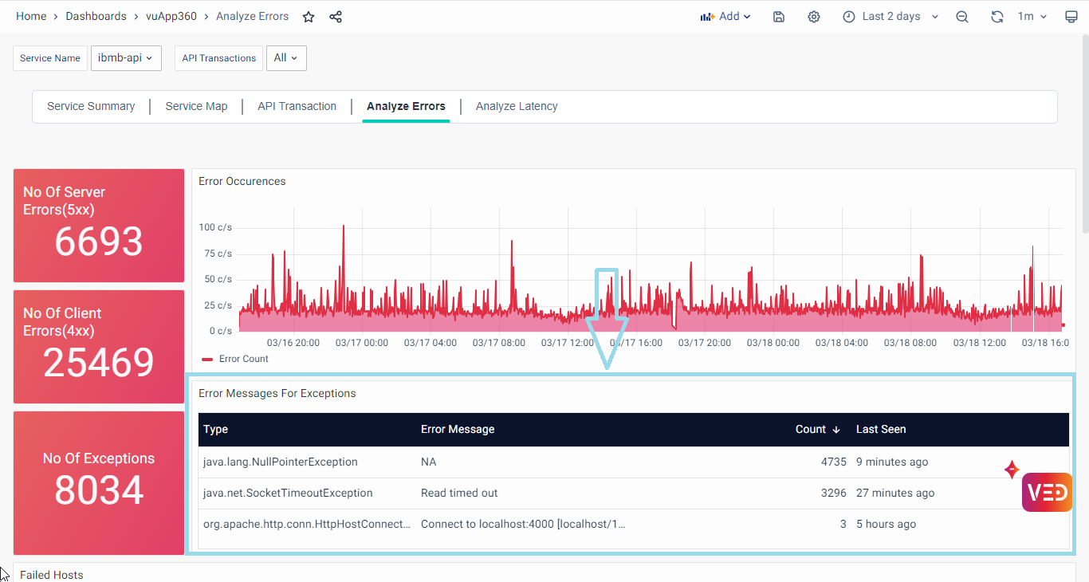Switch to Analyze Latency tab

click(x=517, y=107)
